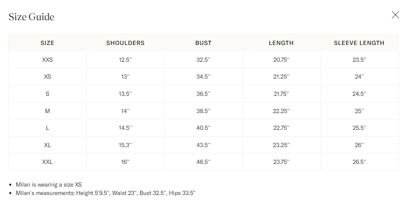This screenshot has height=208, width=406.
Task: Select the XS size cell
Action: 47,77
